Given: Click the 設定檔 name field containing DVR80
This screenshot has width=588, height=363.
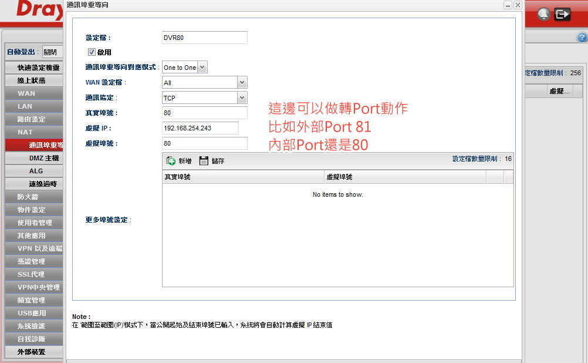Looking at the screenshot, I should click(204, 38).
